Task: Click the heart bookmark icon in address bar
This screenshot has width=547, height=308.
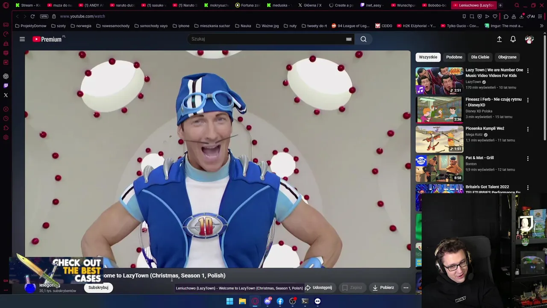Action: pyautogui.click(x=495, y=16)
